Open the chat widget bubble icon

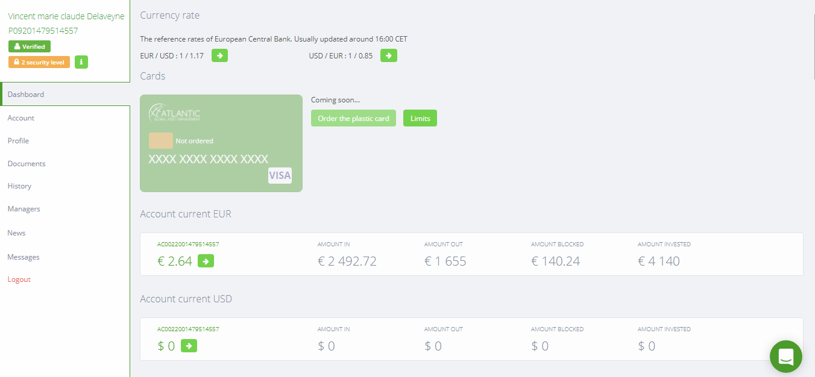(x=786, y=357)
